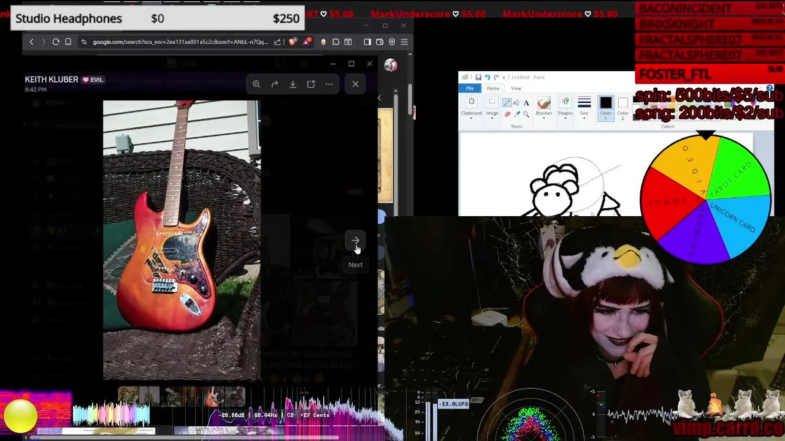This screenshot has height=441, width=785.
Task: Reload the Google search page
Action: pos(56,42)
